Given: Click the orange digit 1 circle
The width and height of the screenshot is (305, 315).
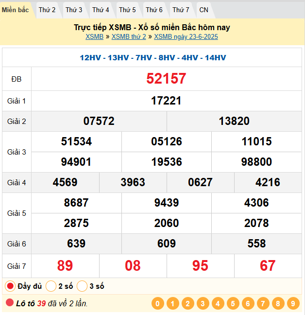Looking at the screenshot, I should tap(173, 303).
